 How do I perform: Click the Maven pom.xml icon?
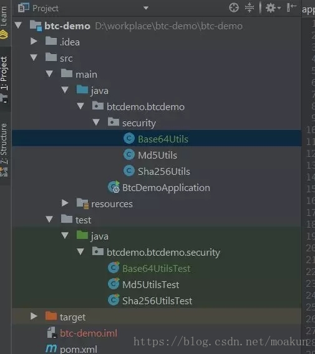click(x=51, y=348)
